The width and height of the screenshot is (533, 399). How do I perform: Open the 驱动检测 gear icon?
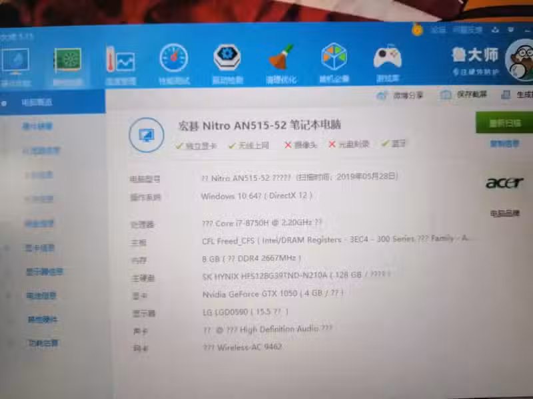[x=227, y=57]
